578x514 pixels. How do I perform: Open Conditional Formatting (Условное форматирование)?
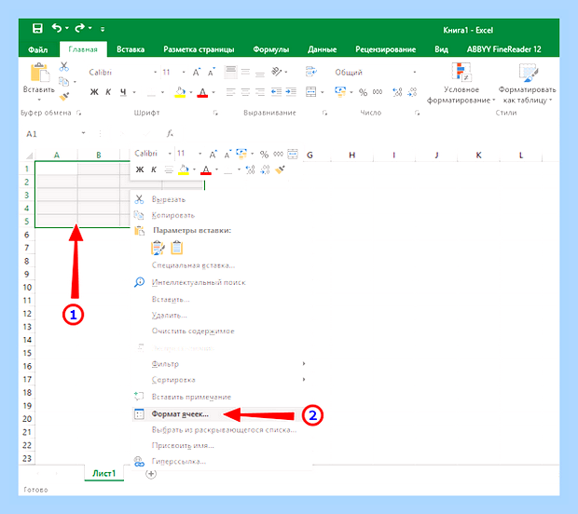461,83
